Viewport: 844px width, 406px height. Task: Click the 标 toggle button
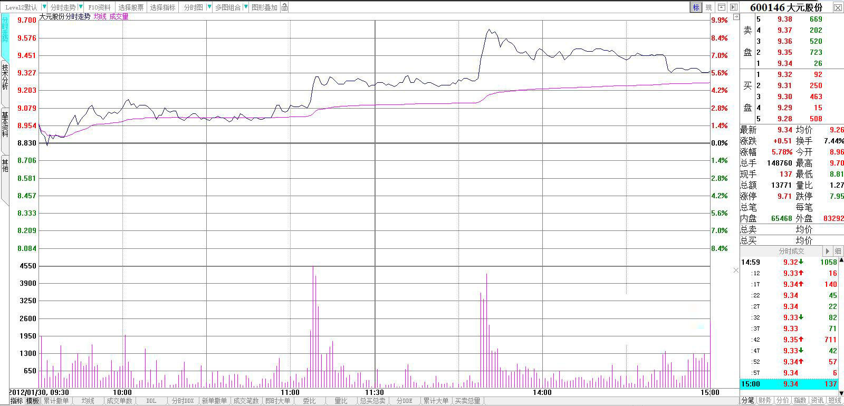(x=696, y=7)
